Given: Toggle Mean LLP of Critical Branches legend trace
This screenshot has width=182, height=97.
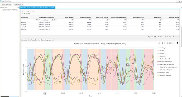Looking at the screenshot, I should (167, 67).
